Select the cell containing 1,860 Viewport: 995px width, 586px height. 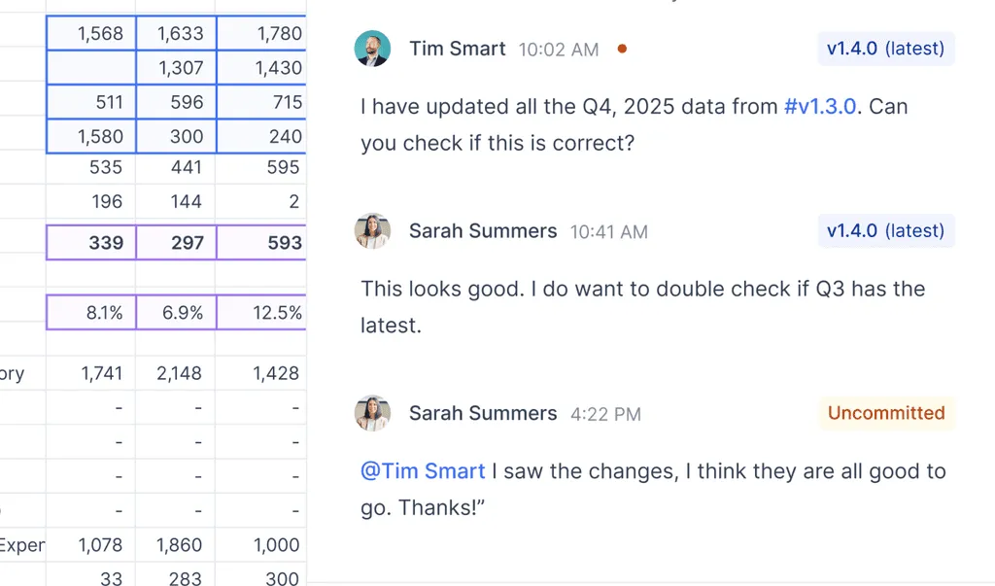[176, 545]
